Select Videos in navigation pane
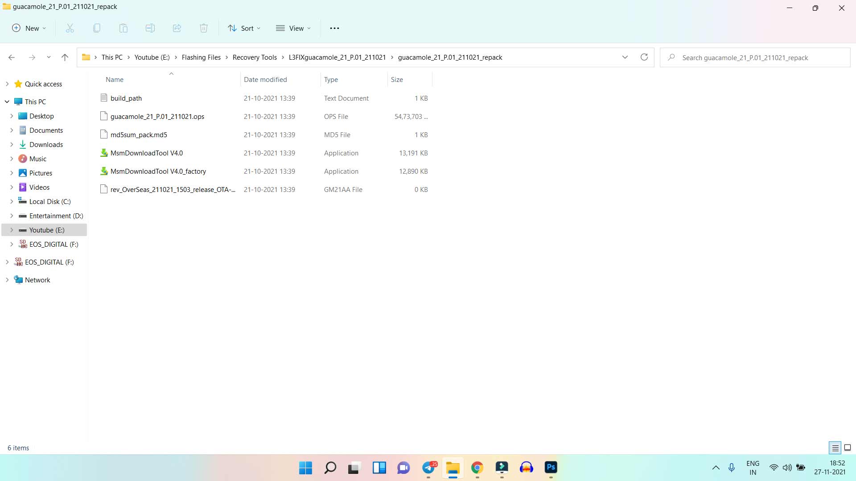The width and height of the screenshot is (856, 481). [x=39, y=187]
